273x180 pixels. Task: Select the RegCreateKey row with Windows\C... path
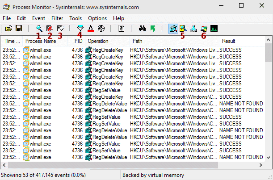point(133,97)
